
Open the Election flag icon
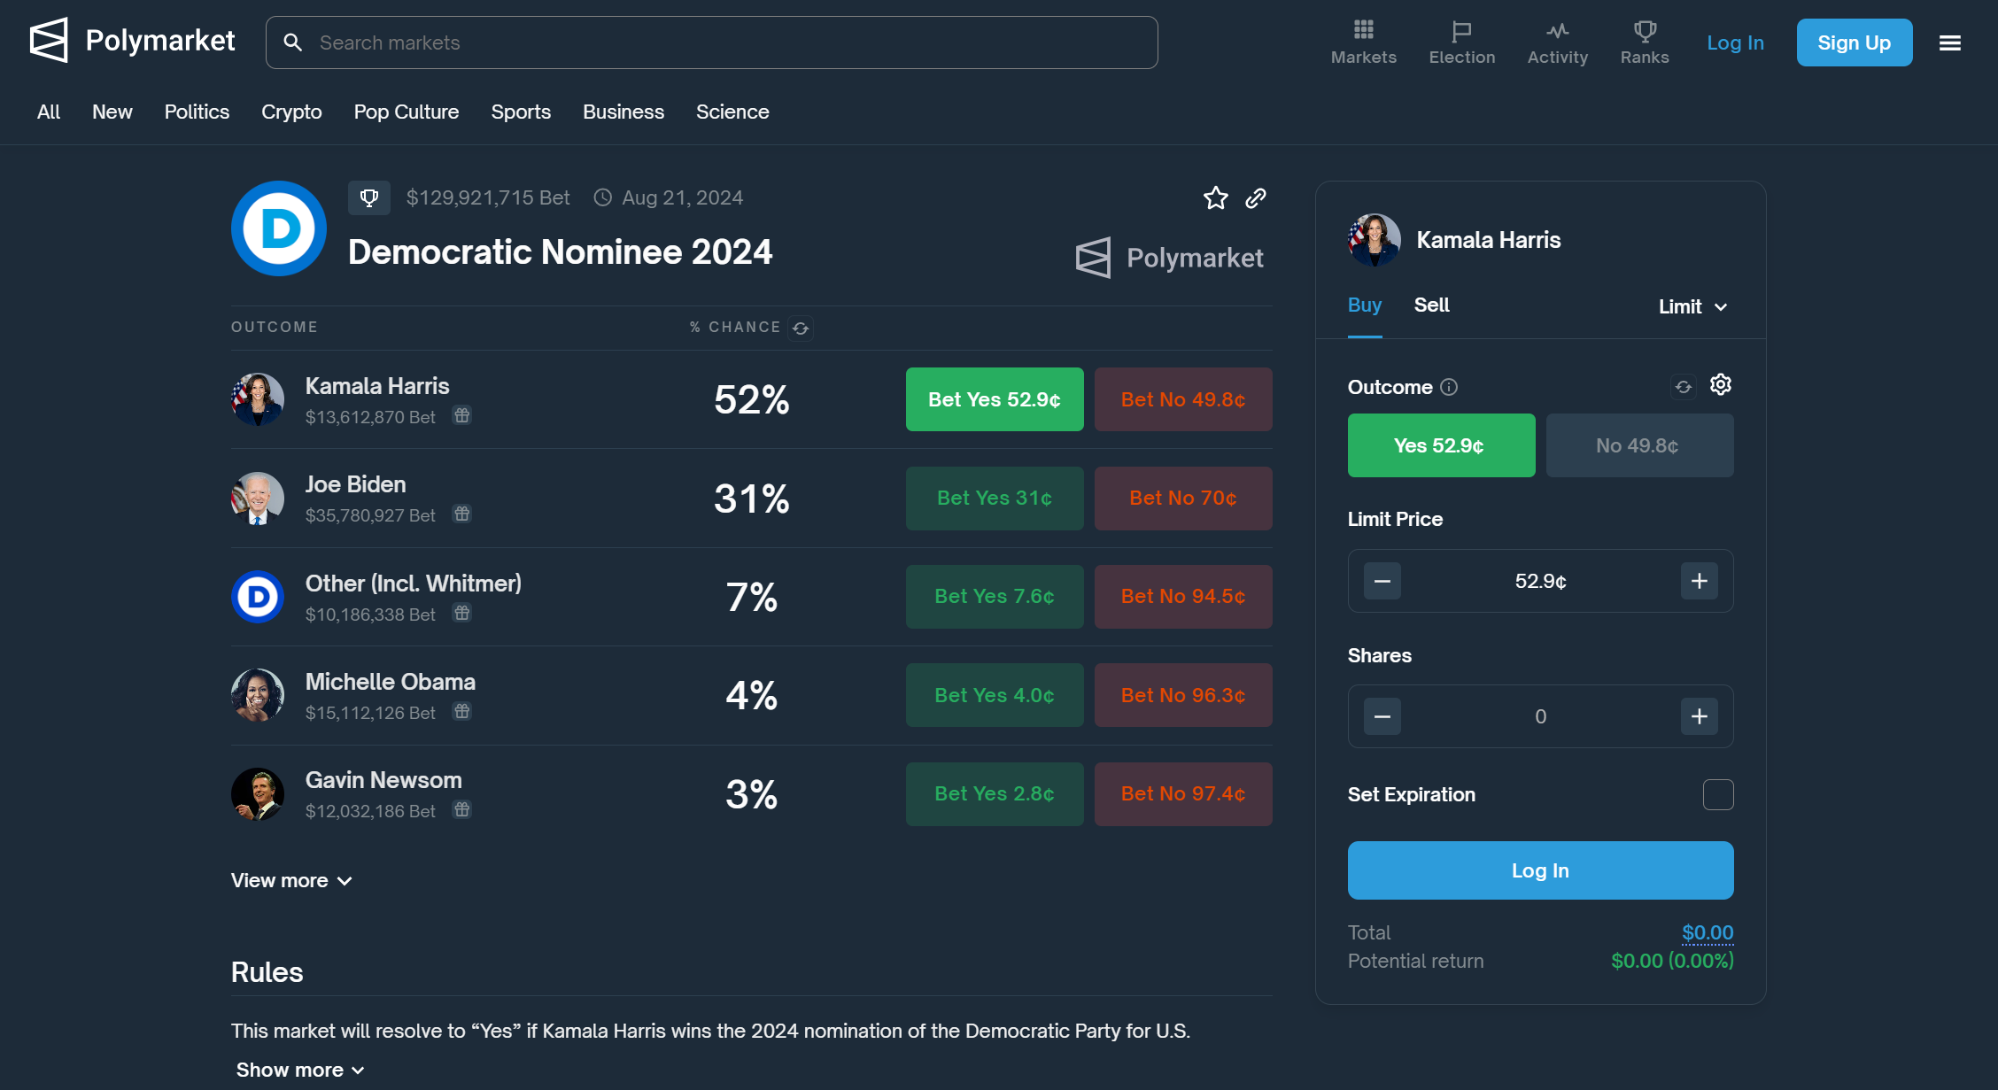(x=1461, y=31)
